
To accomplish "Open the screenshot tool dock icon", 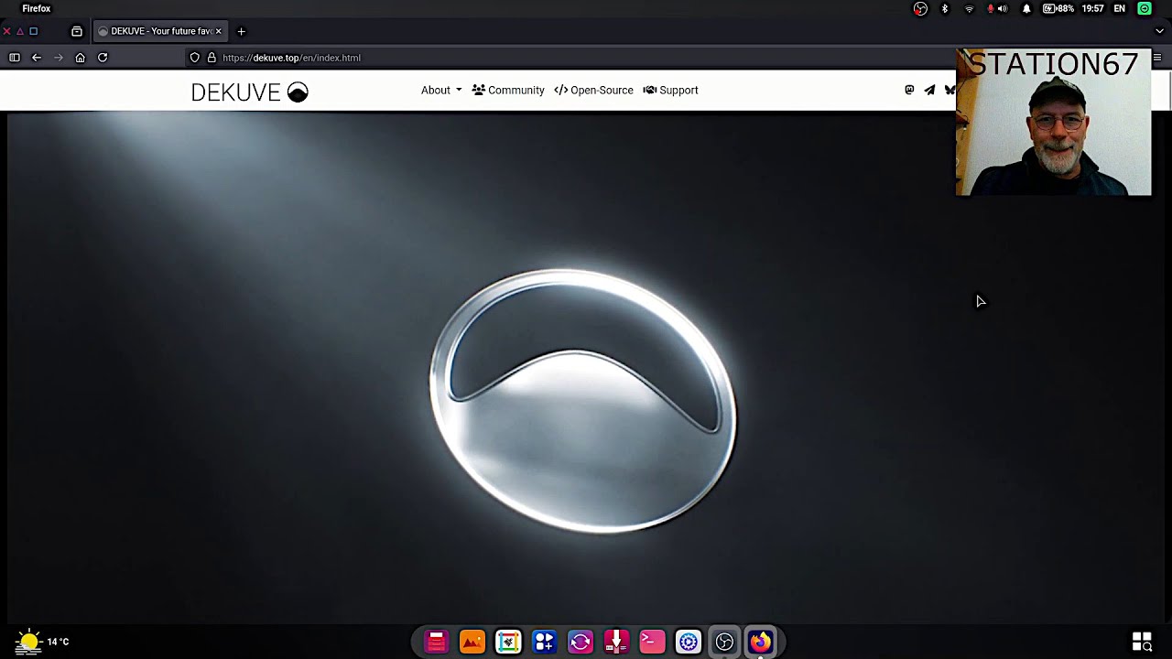I will (508, 642).
